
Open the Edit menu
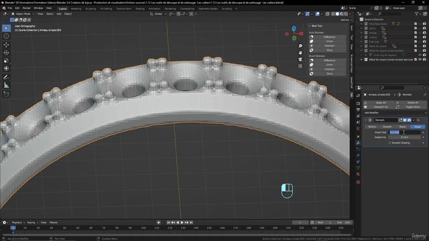17,8
